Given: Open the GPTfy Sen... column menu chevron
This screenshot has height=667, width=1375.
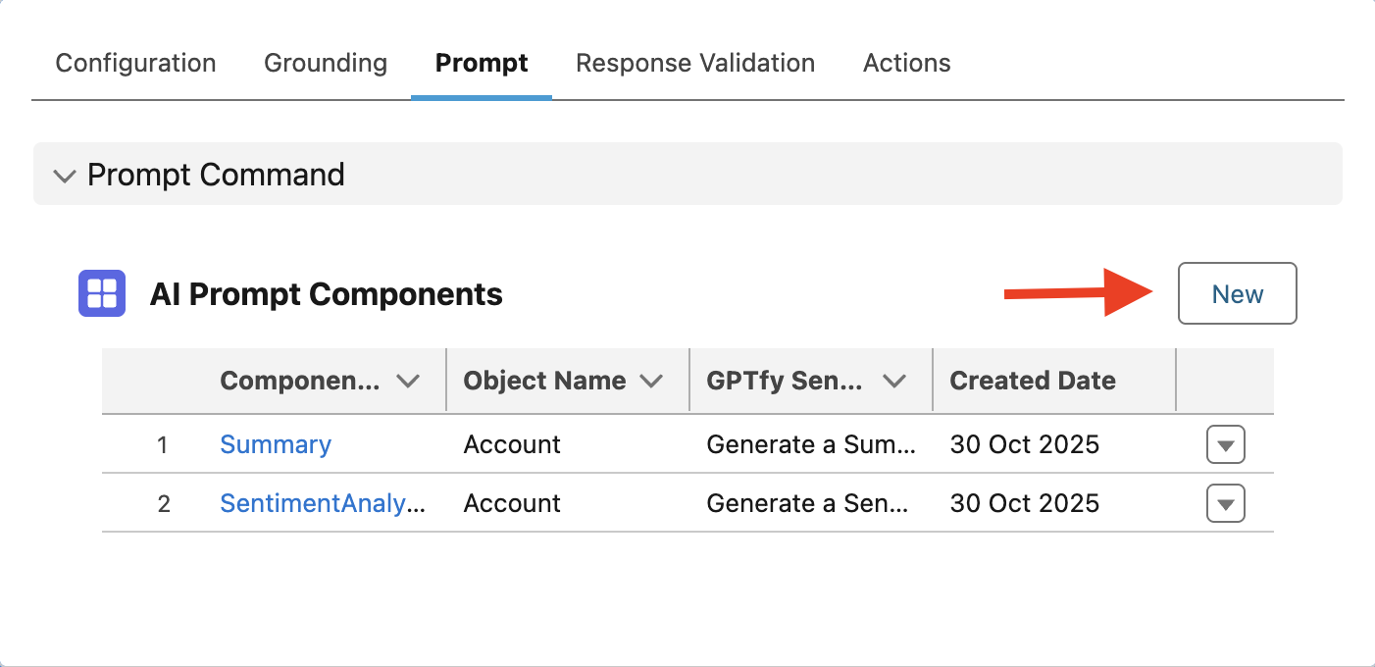Looking at the screenshot, I should point(894,382).
